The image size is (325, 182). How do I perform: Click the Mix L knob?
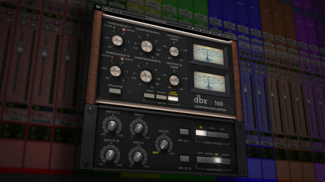pyautogui.click(x=139, y=127)
